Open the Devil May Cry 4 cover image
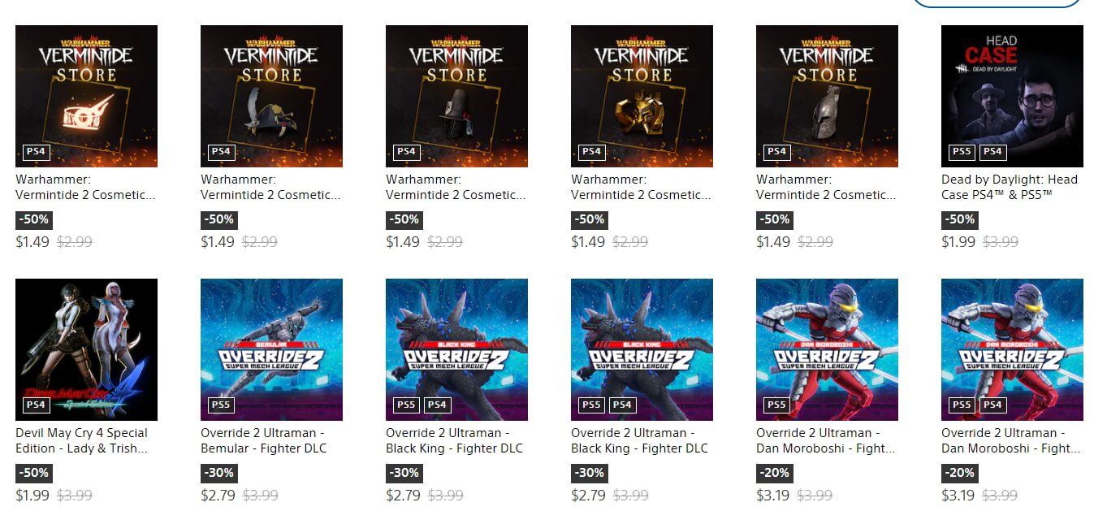 coord(86,349)
